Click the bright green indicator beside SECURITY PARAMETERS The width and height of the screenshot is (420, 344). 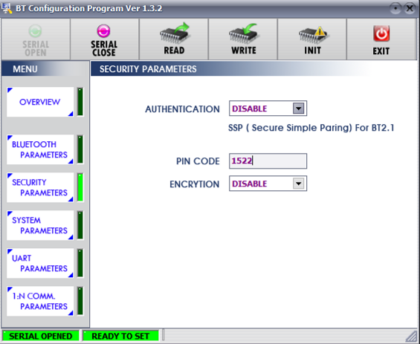[80, 187]
